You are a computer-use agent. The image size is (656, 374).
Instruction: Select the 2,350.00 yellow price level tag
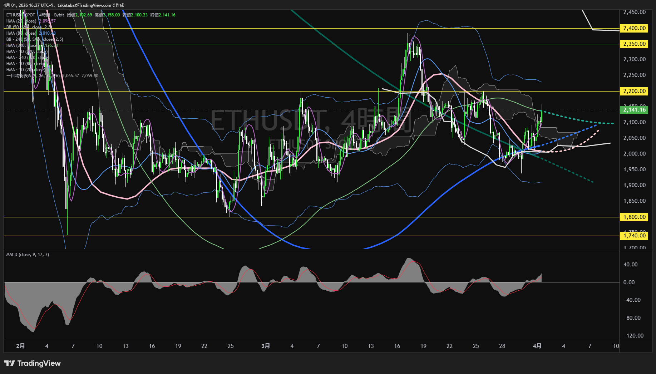634,44
